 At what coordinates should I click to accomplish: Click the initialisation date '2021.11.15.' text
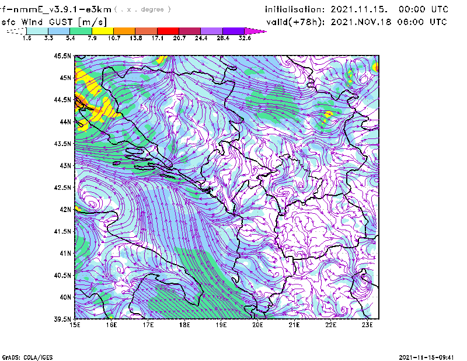(359, 9)
